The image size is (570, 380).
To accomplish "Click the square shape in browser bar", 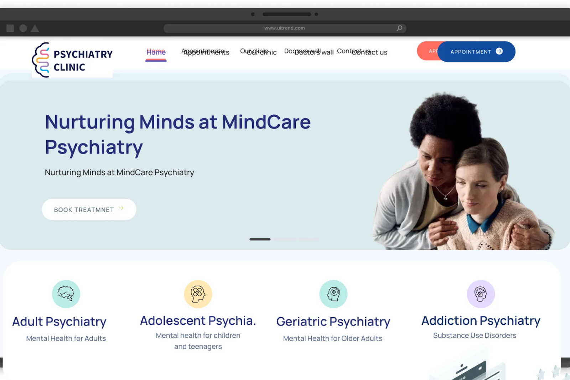I will tap(10, 28).
